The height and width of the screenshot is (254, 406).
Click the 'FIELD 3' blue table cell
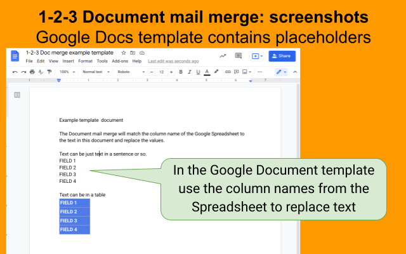coord(75,220)
